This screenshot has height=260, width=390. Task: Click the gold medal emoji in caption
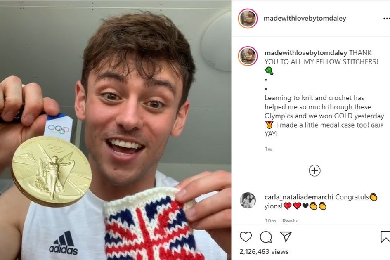coord(269,125)
